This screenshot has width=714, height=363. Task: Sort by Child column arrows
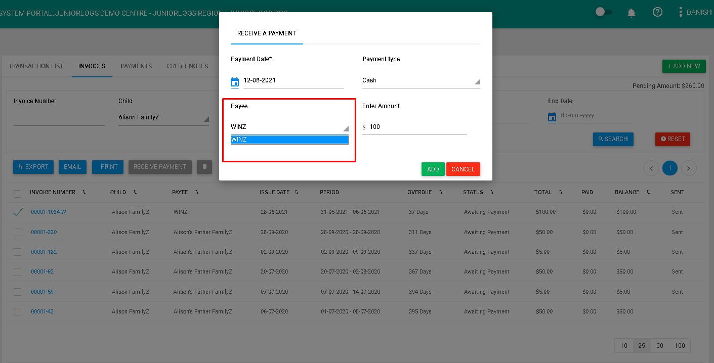[x=136, y=193]
